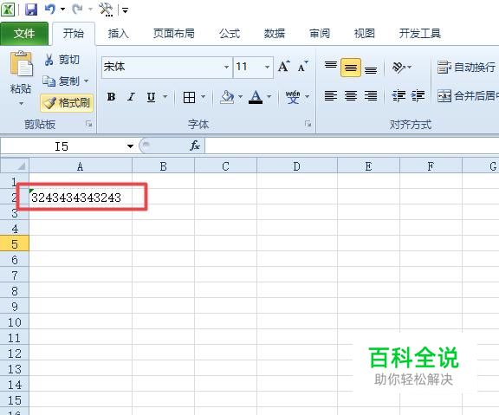Increase font size with large A icon
This screenshot has width=499, height=415.
pyautogui.click(x=284, y=67)
